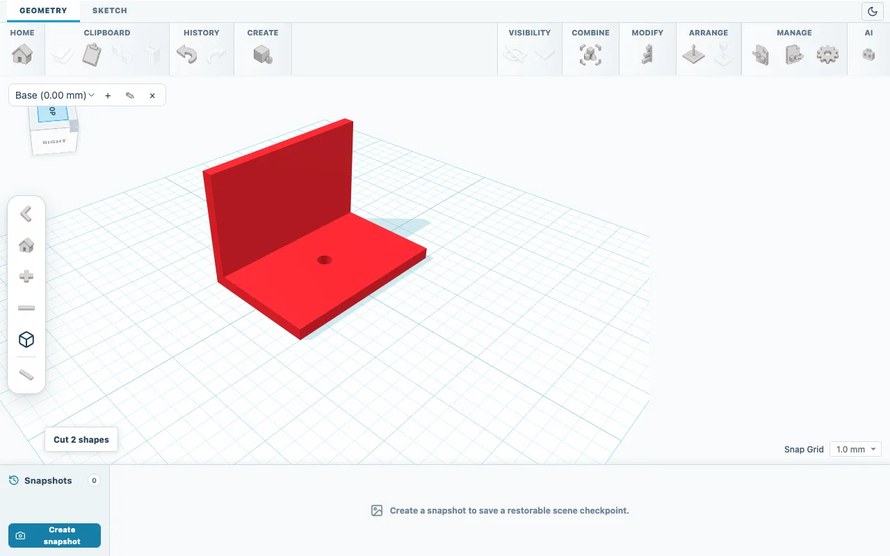
Task: Click the Arrange workplane icon
Action: 693,54
